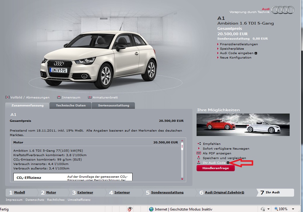303x212 pixels.
Task: Open the Armaturenbrett view icon
Action: point(90,97)
